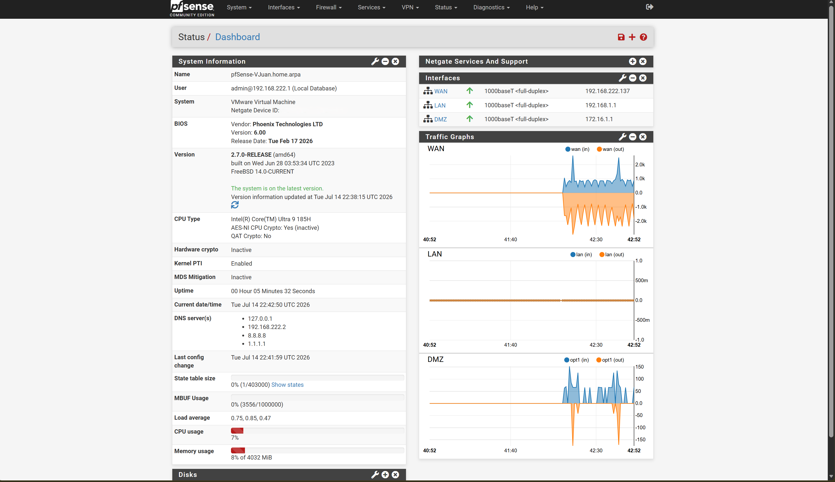835x482 pixels.
Task: Click the pfSense logo
Action: click(192, 8)
